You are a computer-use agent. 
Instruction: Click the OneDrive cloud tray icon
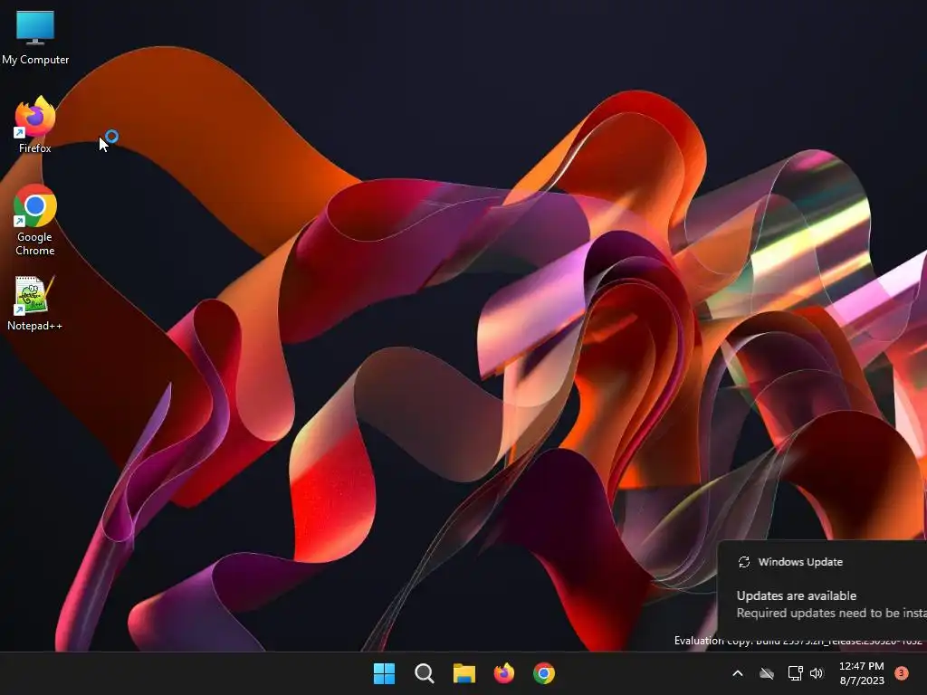pos(767,673)
